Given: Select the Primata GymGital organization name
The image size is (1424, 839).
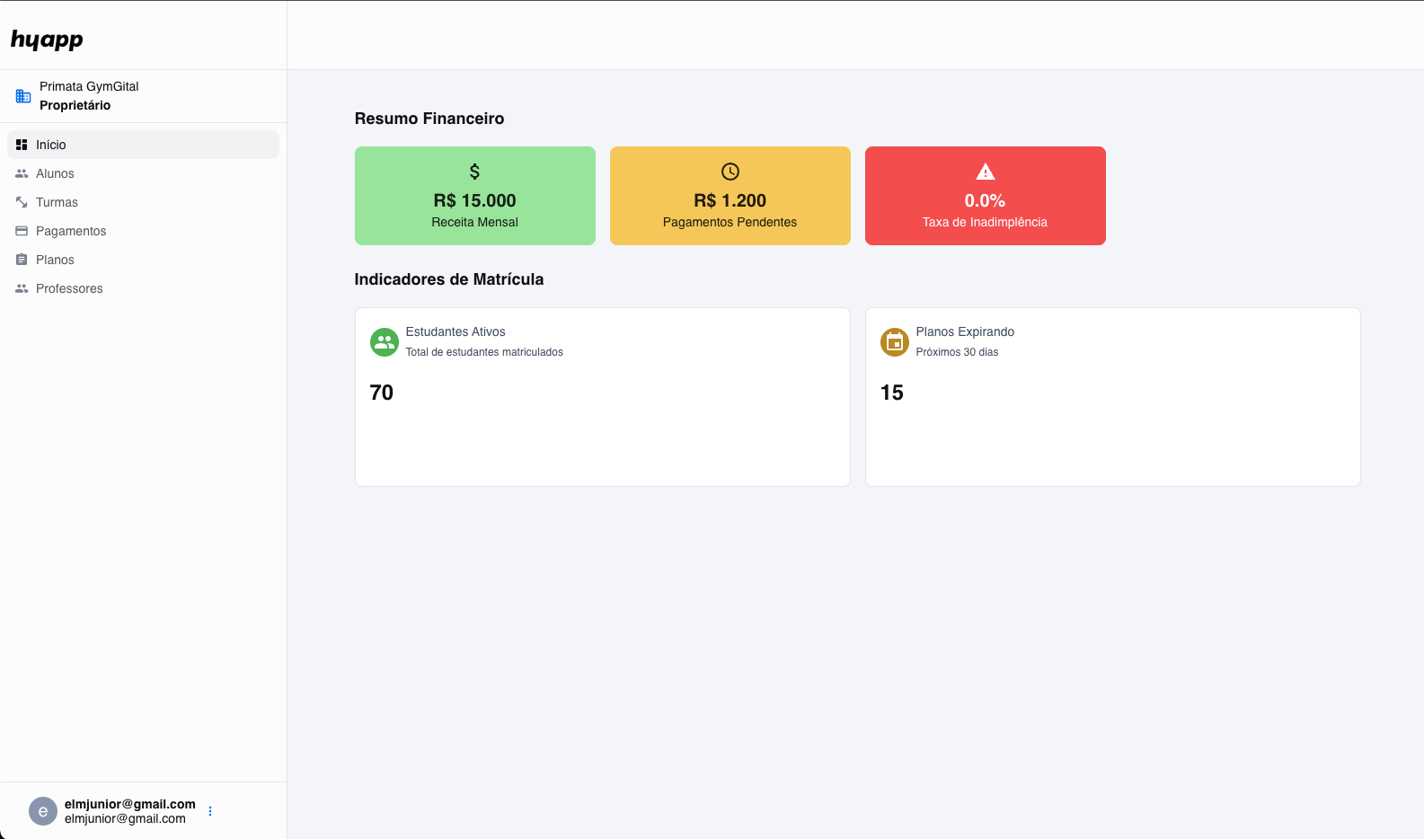Looking at the screenshot, I should 89,86.
